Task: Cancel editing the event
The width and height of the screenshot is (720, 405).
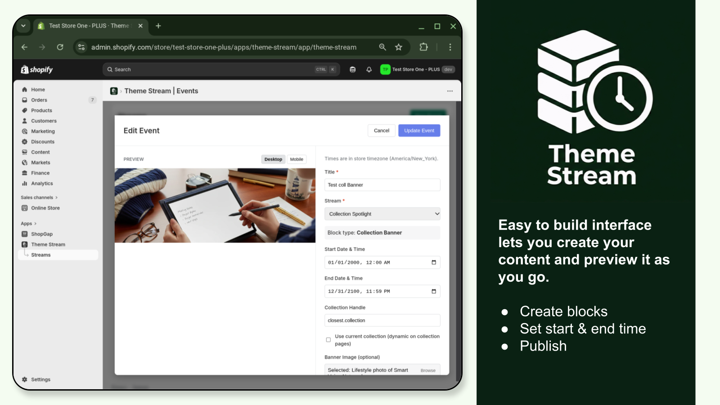Action: (381, 130)
